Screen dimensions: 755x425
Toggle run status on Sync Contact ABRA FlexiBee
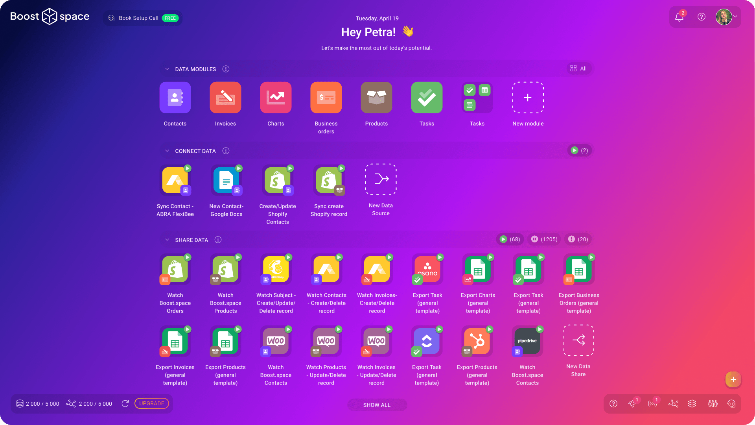(188, 168)
